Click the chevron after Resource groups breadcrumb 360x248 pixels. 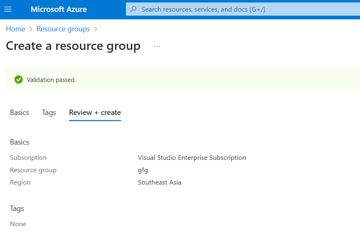click(96, 29)
